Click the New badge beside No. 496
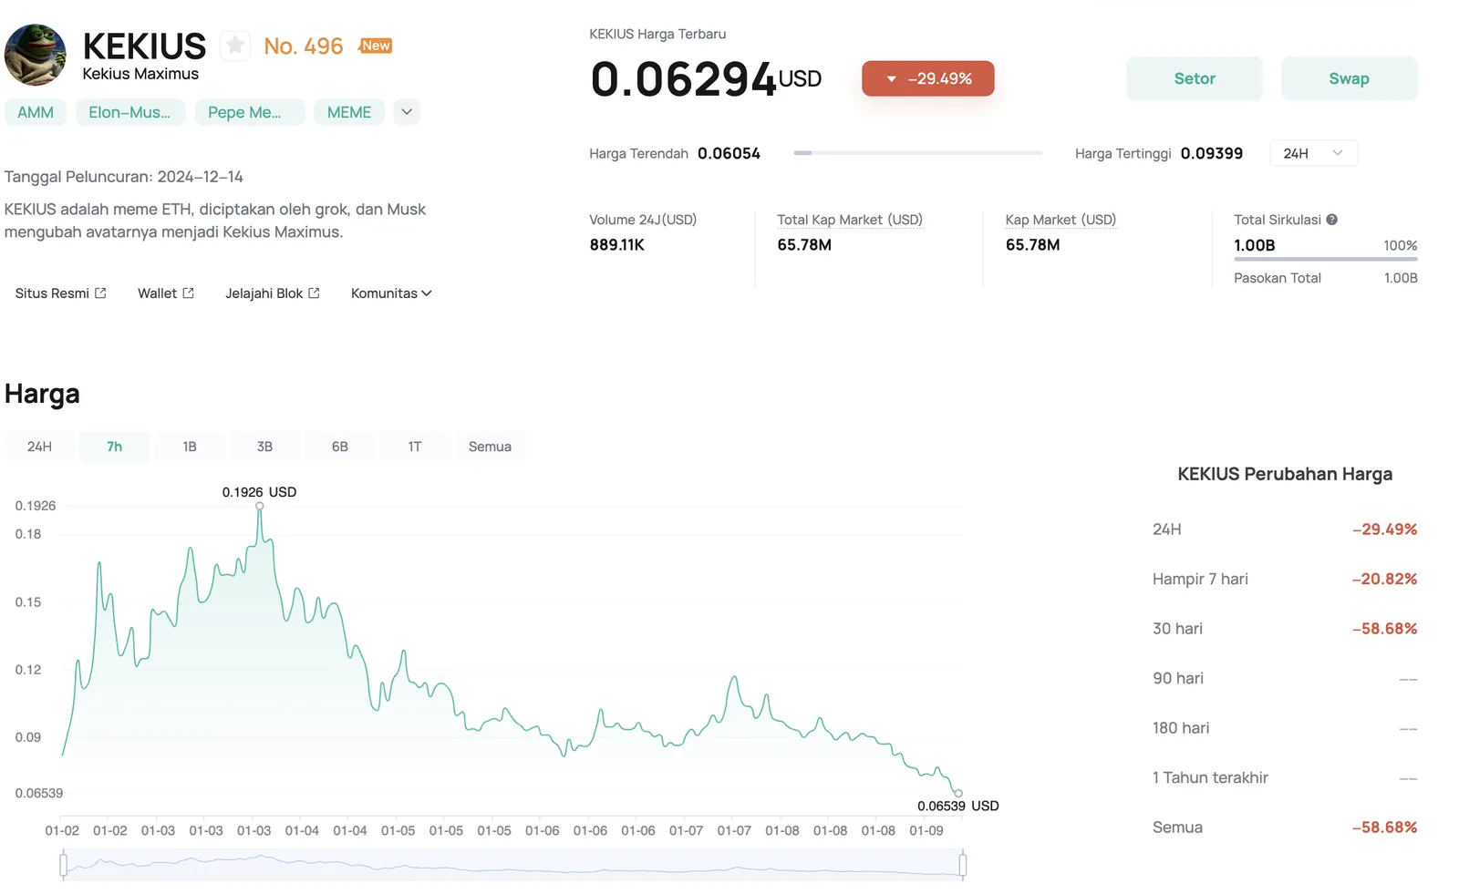 [x=376, y=46]
